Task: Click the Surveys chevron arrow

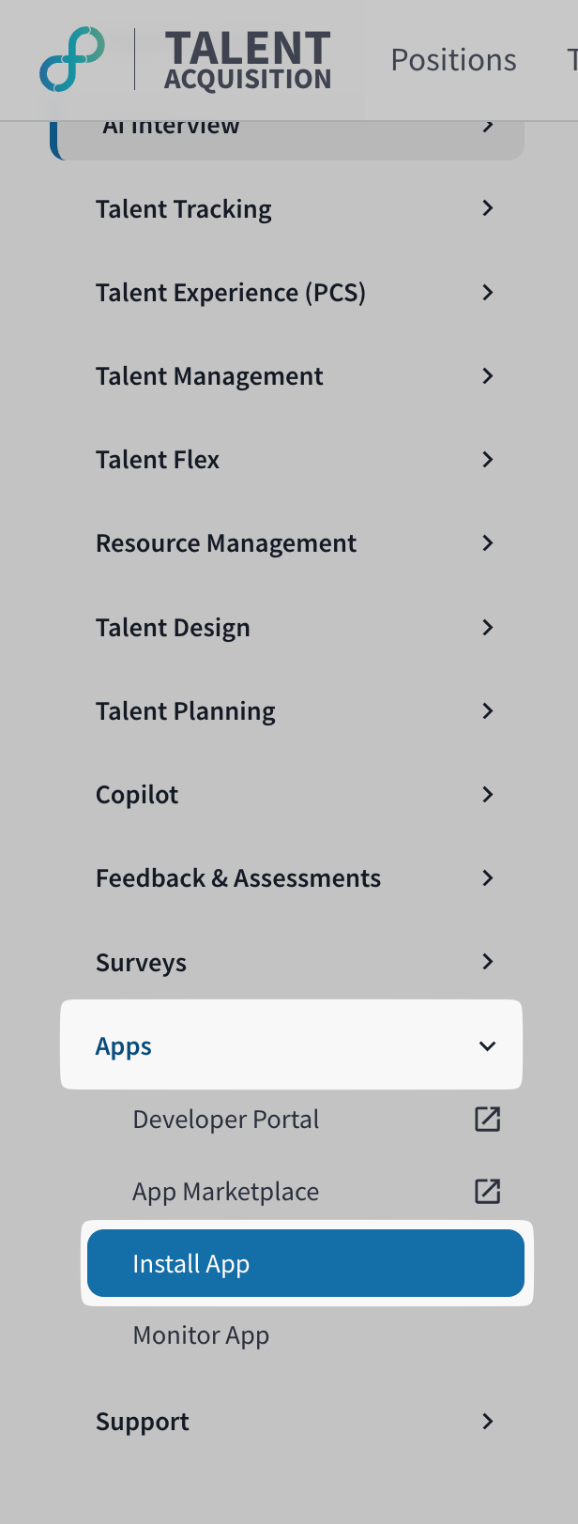Action: coord(487,962)
